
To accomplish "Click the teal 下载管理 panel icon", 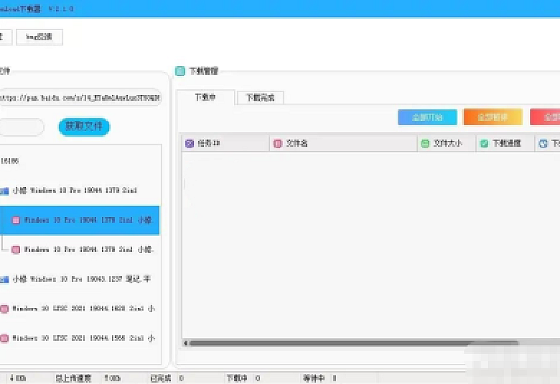I will [x=180, y=71].
